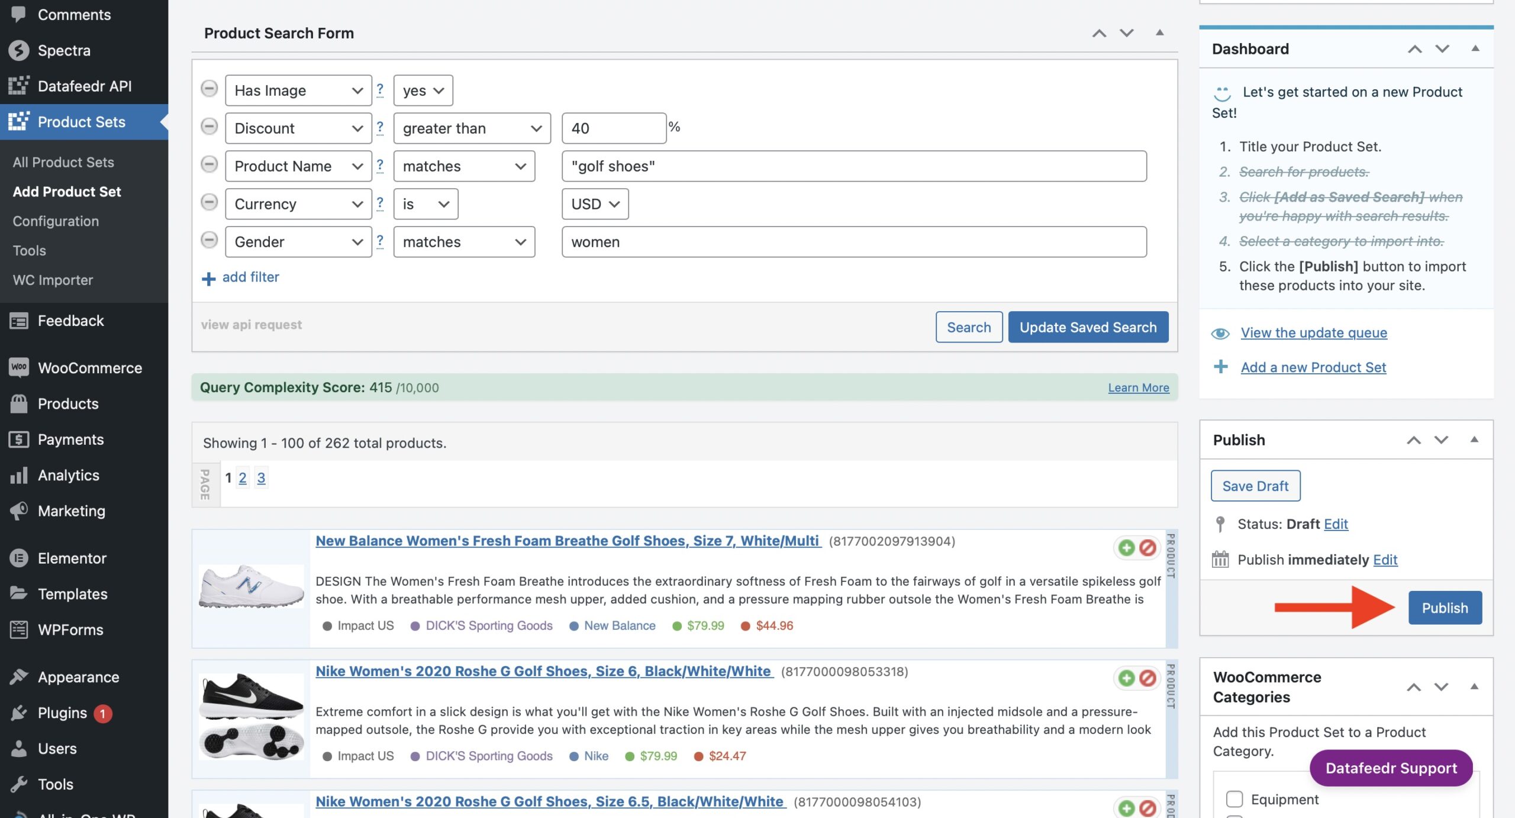The width and height of the screenshot is (1515, 818).
Task: Remove the Currency filter row
Action: pyautogui.click(x=209, y=202)
